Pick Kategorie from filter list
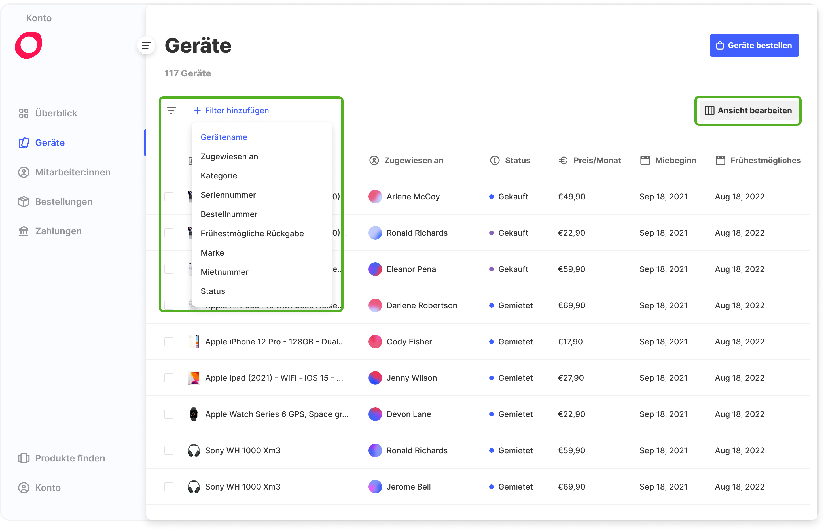The height and width of the screenshot is (532, 826). (x=219, y=175)
